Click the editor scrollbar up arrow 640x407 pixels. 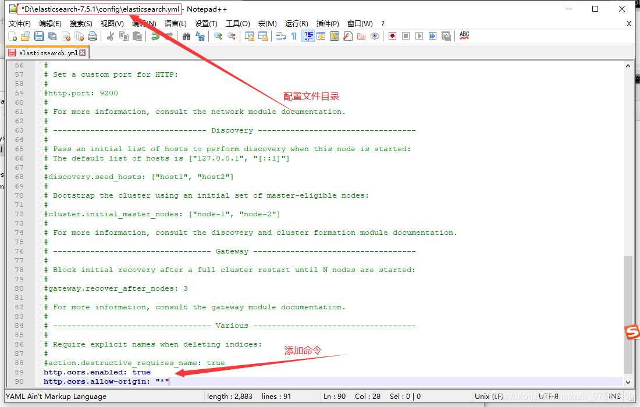click(x=628, y=66)
